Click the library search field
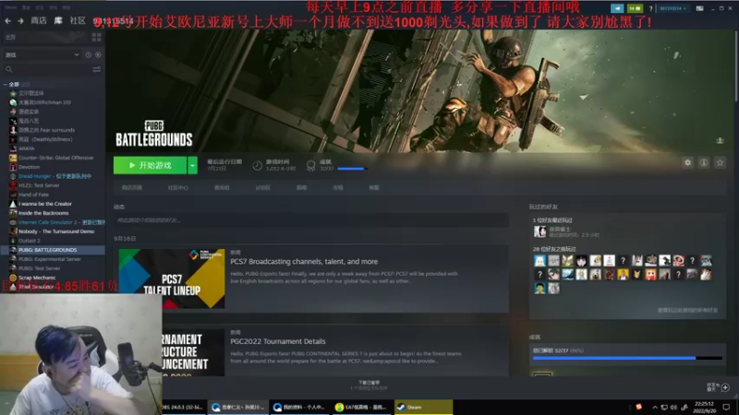The height and width of the screenshot is (415, 739). point(47,70)
